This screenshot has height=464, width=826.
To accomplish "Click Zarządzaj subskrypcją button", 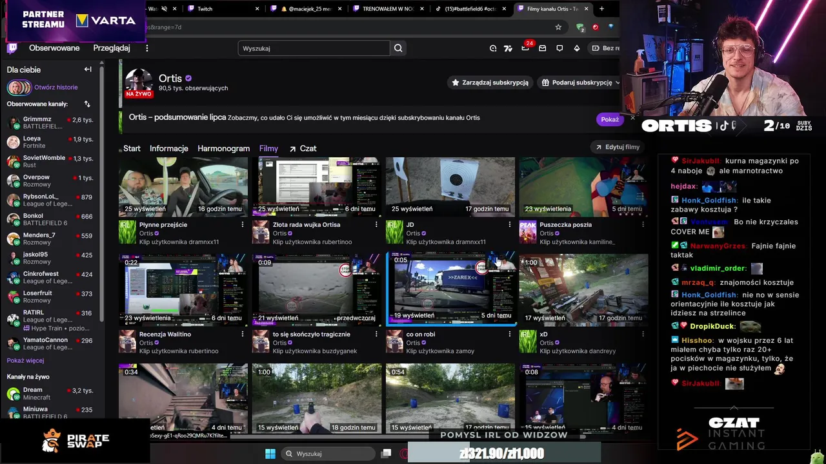I will 490,82.
